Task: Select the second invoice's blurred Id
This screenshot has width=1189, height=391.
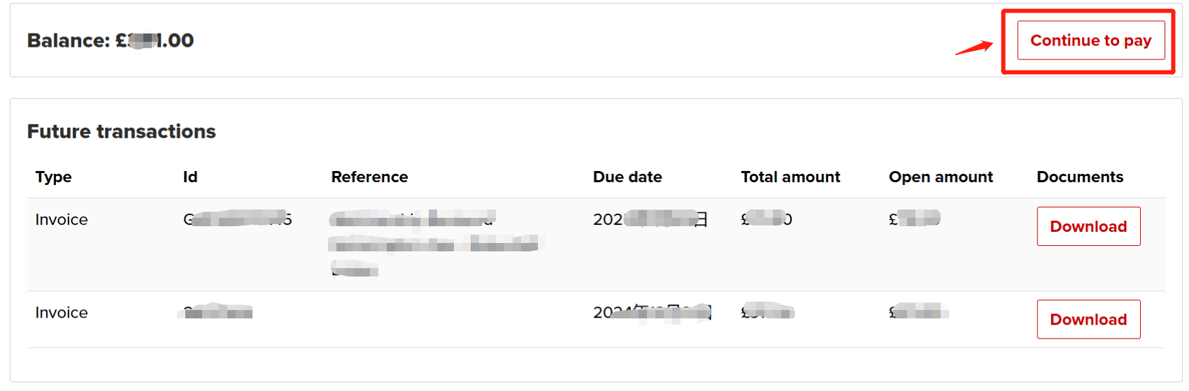Action: click(x=216, y=311)
